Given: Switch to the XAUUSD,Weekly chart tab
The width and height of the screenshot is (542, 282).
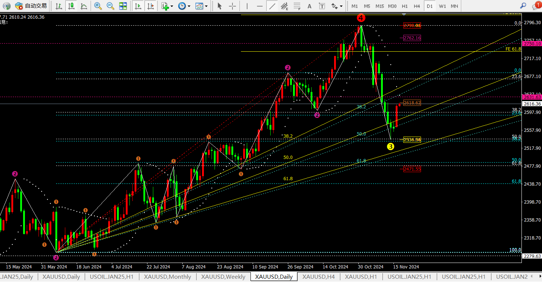Looking at the screenshot, I should tap(223, 277).
